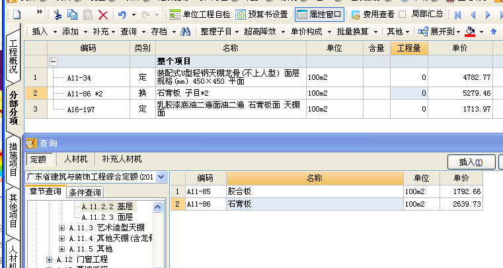Screen dimensions: 503x268
Task: Click the previous record left arrow
Action: 473,15
